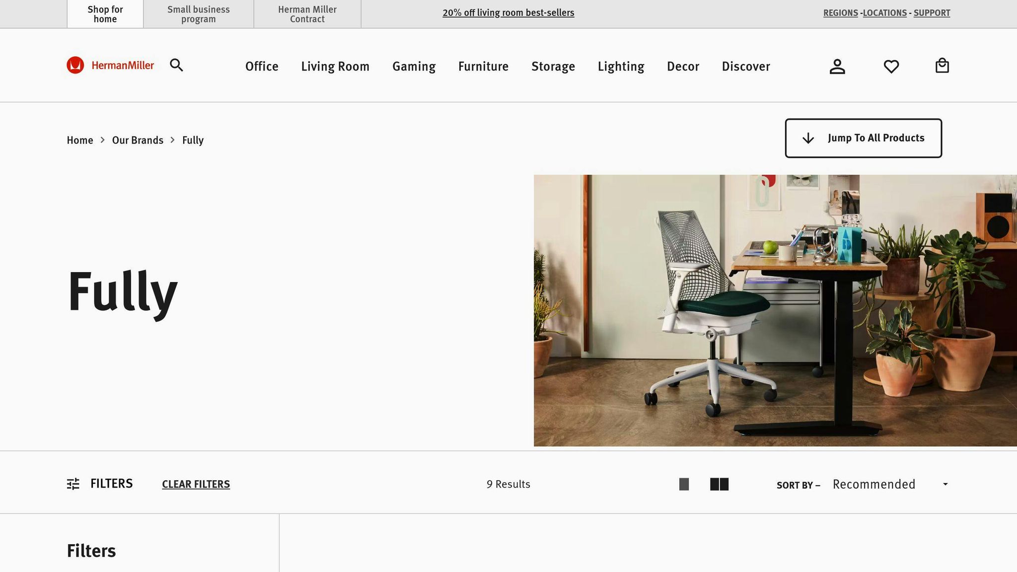Open the Locations link
The width and height of the screenshot is (1017, 572).
pos(885,13)
